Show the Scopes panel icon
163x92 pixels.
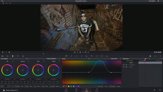(x=155, y=56)
